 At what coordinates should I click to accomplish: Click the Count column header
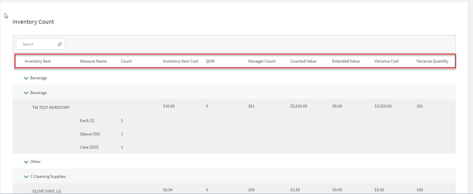tap(126, 61)
